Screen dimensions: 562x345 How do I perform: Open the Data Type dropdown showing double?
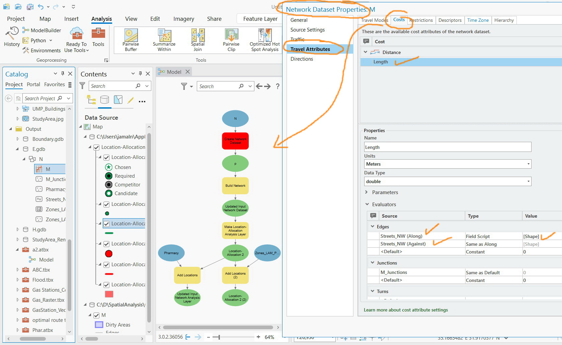448,181
